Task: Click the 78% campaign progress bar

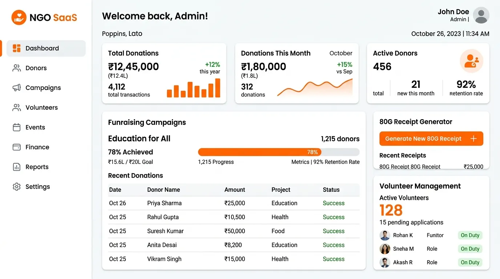Action: (x=279, y=152)
